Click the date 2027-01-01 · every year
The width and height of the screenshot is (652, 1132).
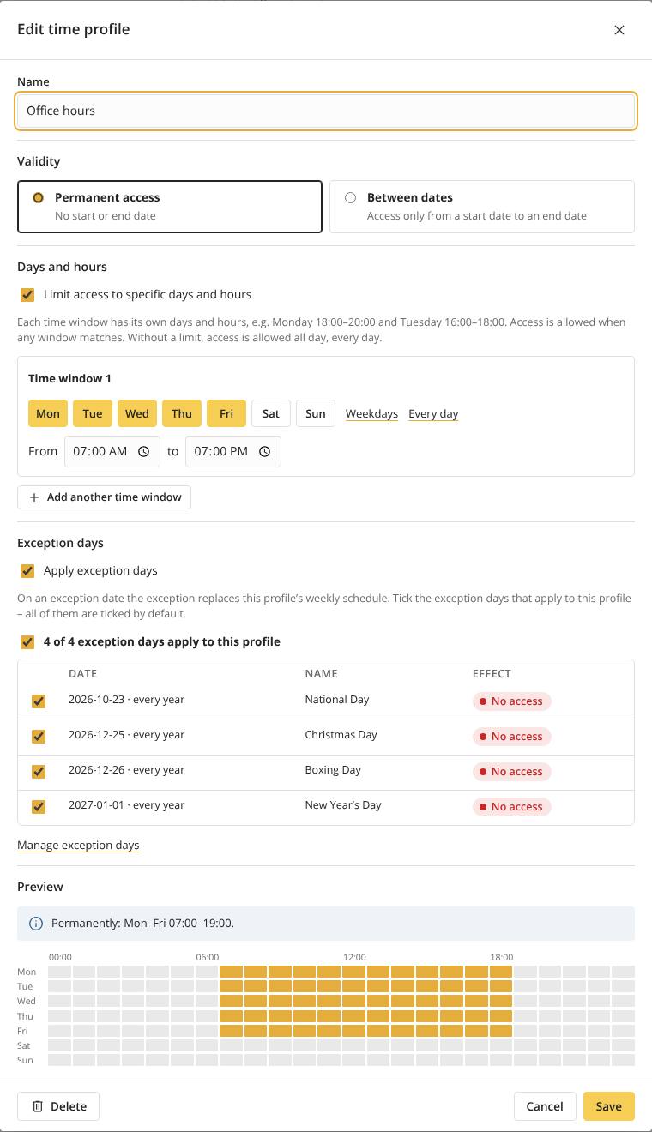point(127,805)
